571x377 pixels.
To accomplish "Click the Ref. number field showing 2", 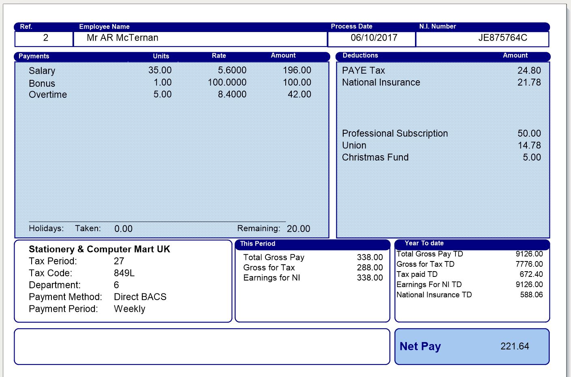I will (45, 38).
